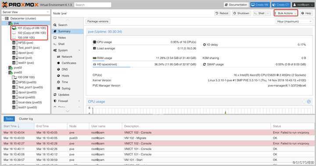
Task: Open the Shell button dropdown arrow
Action: [x=268, y=13]
